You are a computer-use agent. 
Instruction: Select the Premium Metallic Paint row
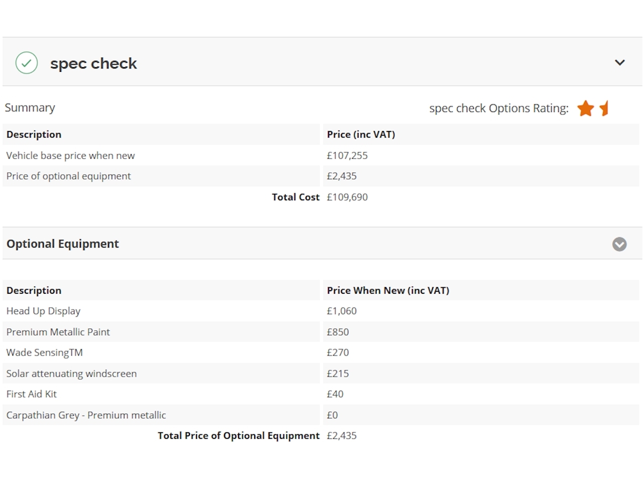321,332
